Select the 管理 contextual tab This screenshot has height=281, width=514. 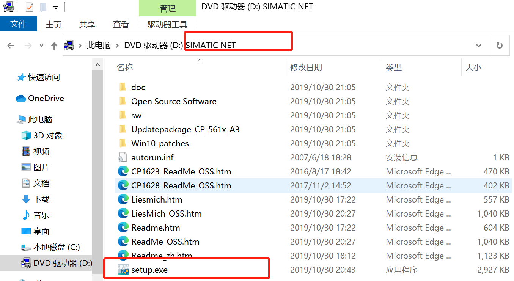[x=168, y=8]
